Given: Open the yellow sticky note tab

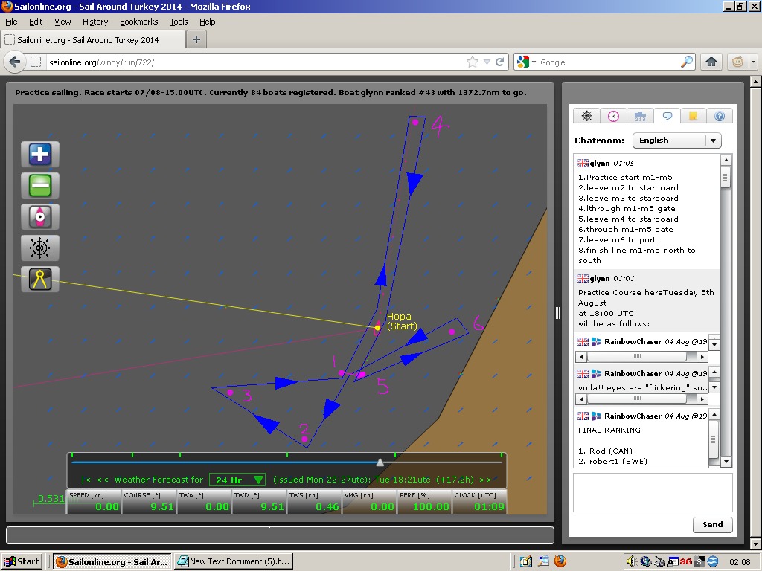Looking at the screenshot, I should point(693,116).
